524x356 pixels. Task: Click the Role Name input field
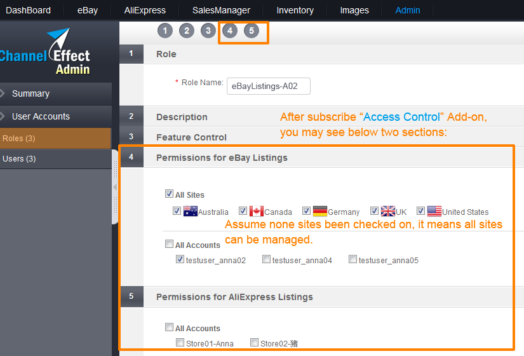pyautogui.click(x=268, y=86)
